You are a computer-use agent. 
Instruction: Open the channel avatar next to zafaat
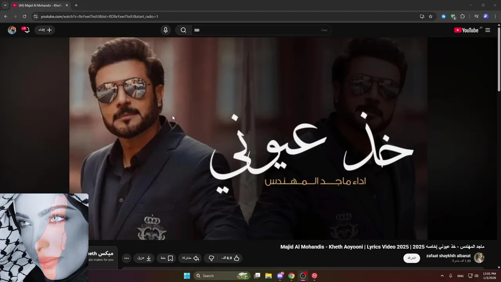coord(479,258)
